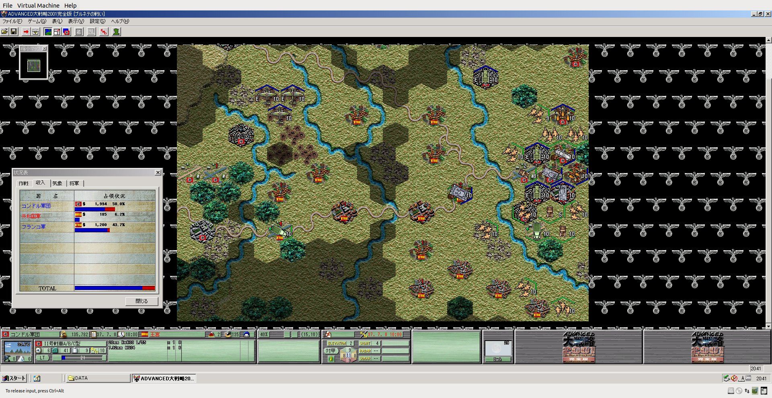The height and width of the screenshot is (398, 772).
Task: Click the red arrow end-turn toolbar icon
Action: pos(26,32)
